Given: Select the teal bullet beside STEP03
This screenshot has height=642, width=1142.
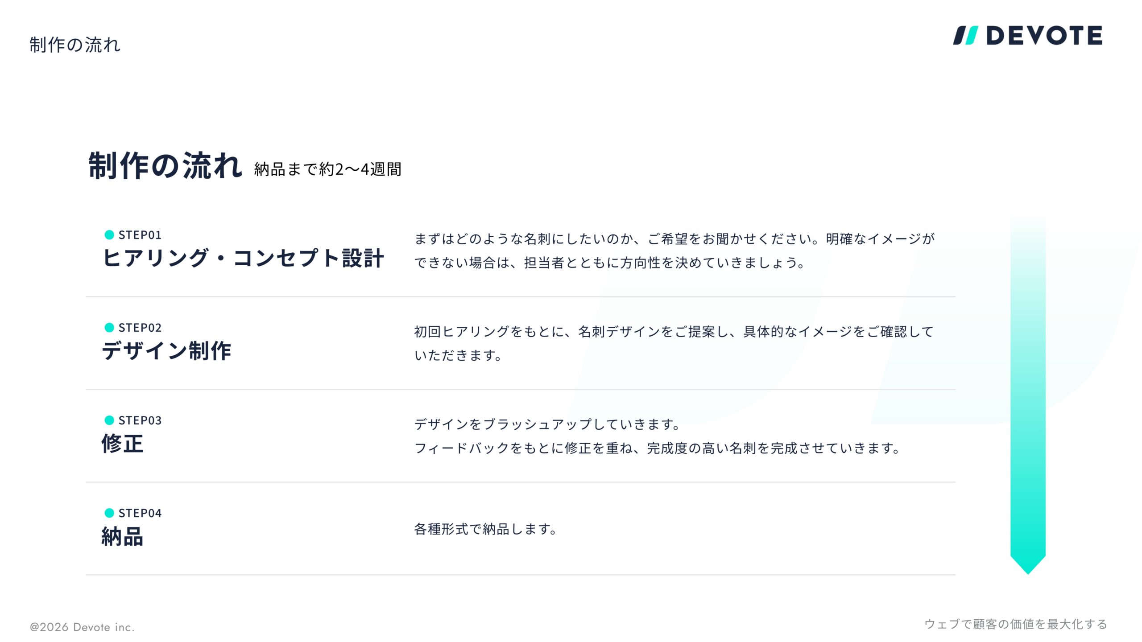Looking at the screenshot, I should coord(109,420).
